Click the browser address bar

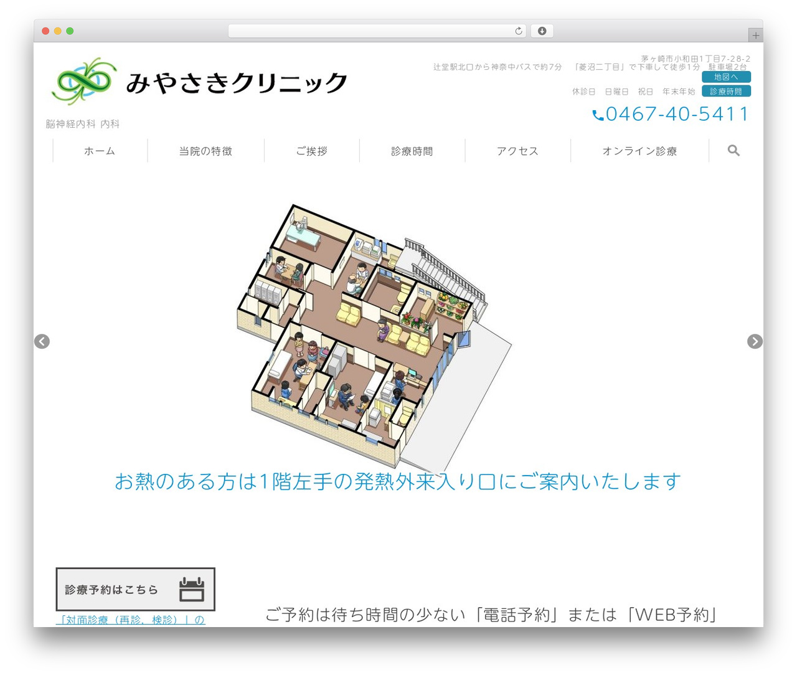tap(377, 31)
